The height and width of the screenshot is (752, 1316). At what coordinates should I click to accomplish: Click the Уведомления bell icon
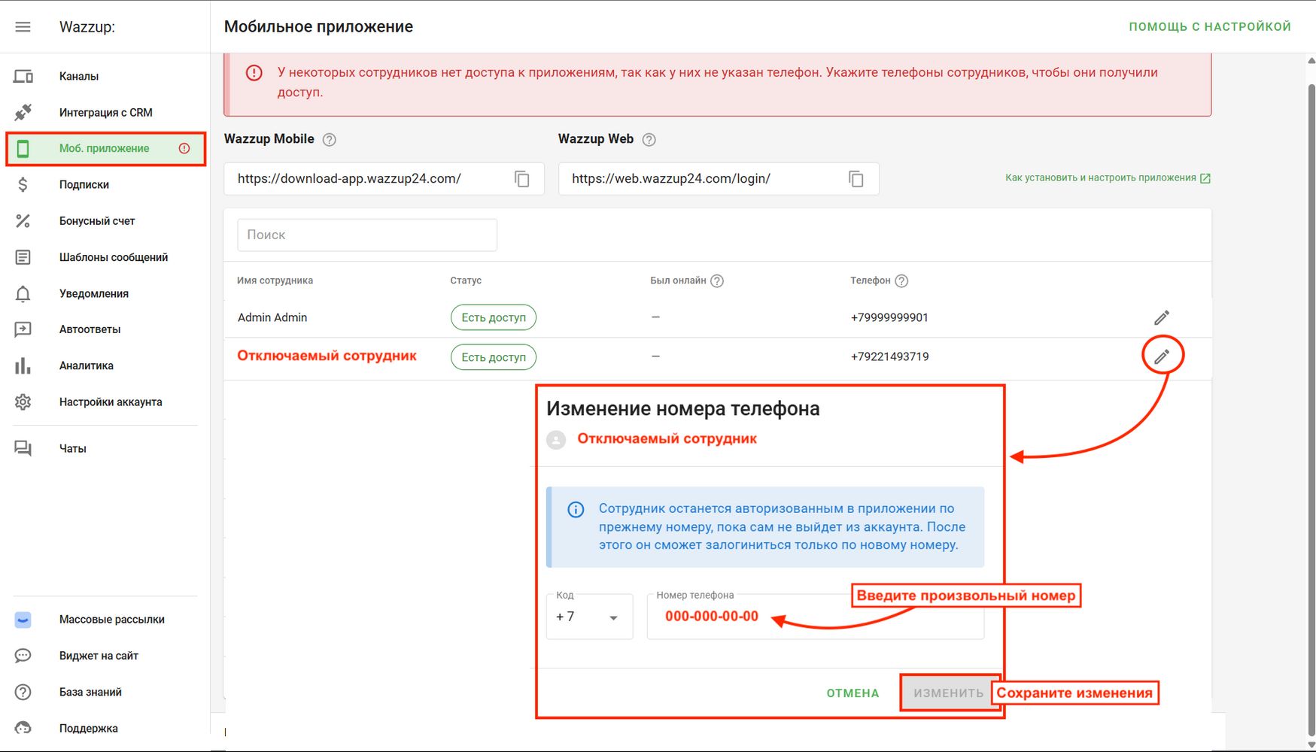tap(23, 293)
